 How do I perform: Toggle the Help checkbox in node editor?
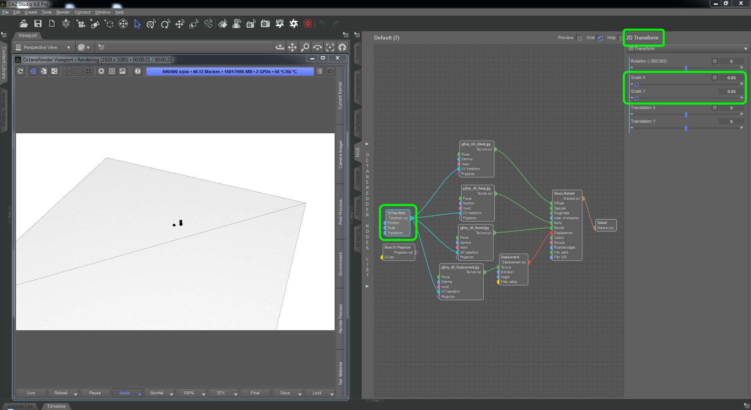[620, 38]
